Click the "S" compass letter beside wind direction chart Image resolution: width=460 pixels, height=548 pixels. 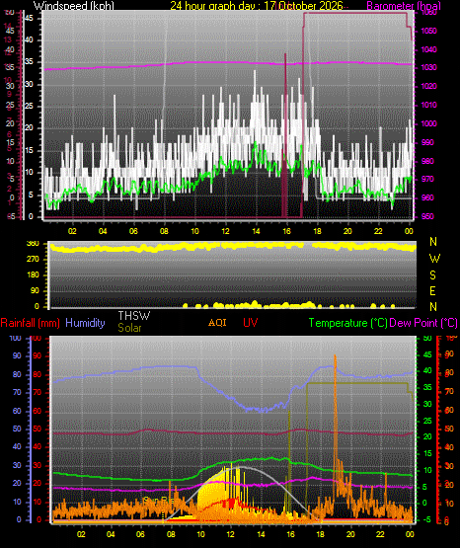click(432, 275)
